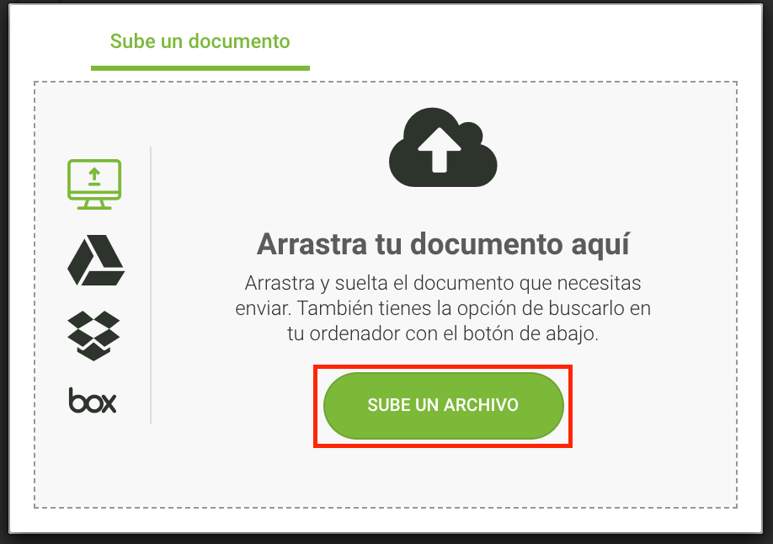
Task: Click the green arrow on the monitor icon
Action: tap(94, 176)
